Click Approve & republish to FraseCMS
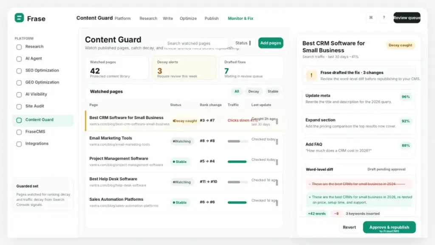The width and height of the screenshot is (435, 245). click(389, 227)
